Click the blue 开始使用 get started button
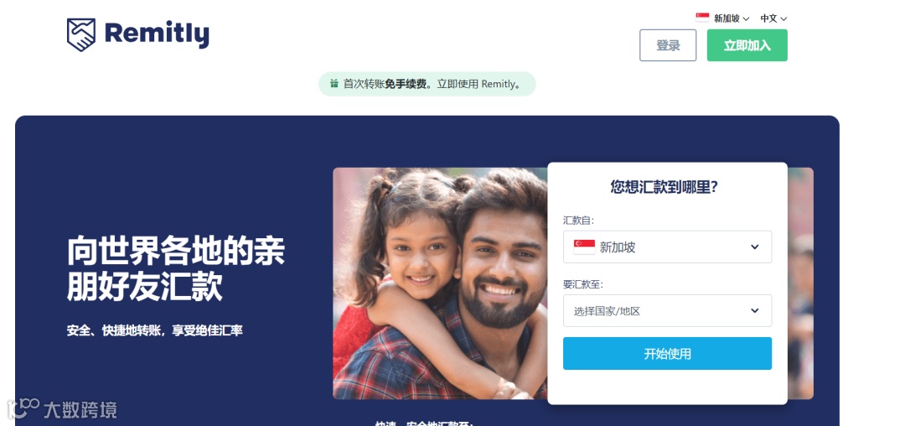The image size is (905, 426). click(667, 353)
